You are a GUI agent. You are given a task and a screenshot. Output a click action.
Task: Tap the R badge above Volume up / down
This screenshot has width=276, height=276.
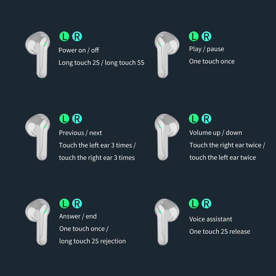[206, 119]
